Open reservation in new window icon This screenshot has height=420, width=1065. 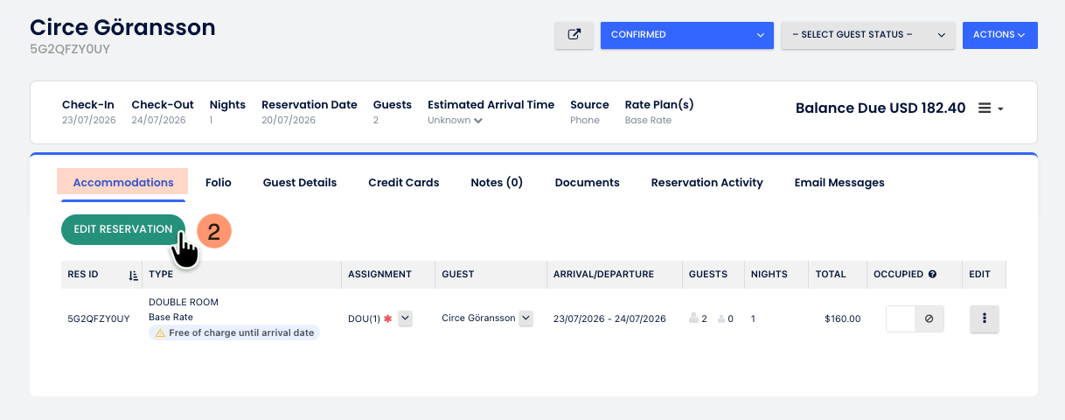(574, 35)
